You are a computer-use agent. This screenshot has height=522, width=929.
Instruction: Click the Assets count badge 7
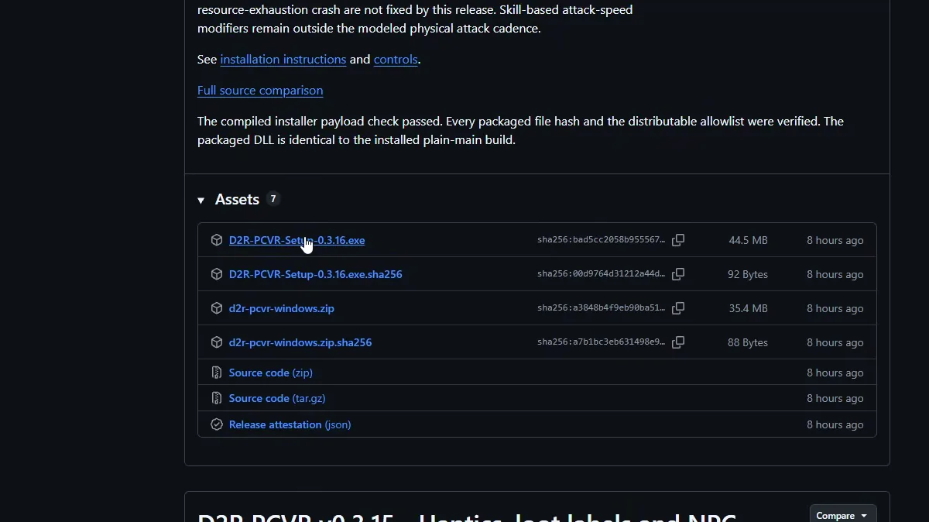click(273, 199)
